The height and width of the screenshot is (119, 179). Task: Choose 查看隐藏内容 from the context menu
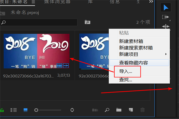[139, 63]
